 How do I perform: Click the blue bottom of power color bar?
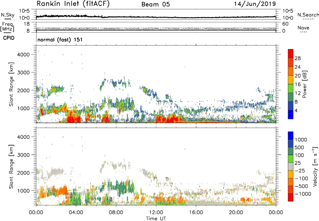[291, 114]
